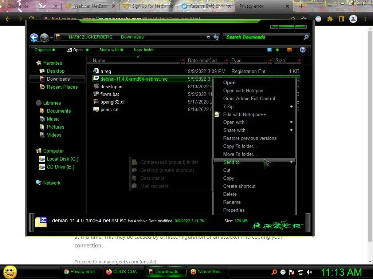
Task: Click the volume speaker tray icon
Action: (309, 272)
